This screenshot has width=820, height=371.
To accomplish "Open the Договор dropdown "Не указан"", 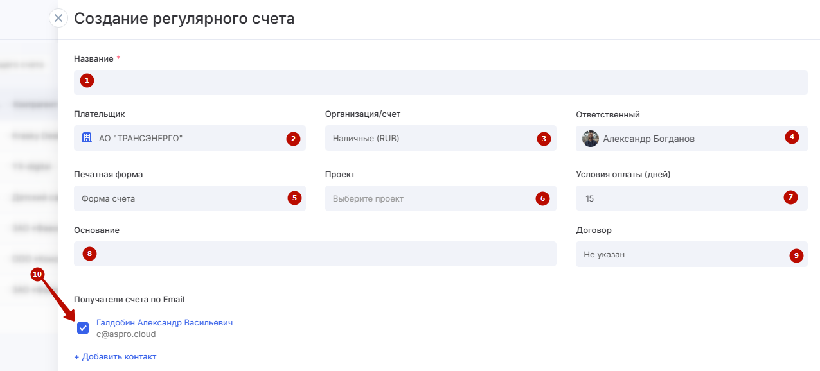I will (x=681, y=254).
